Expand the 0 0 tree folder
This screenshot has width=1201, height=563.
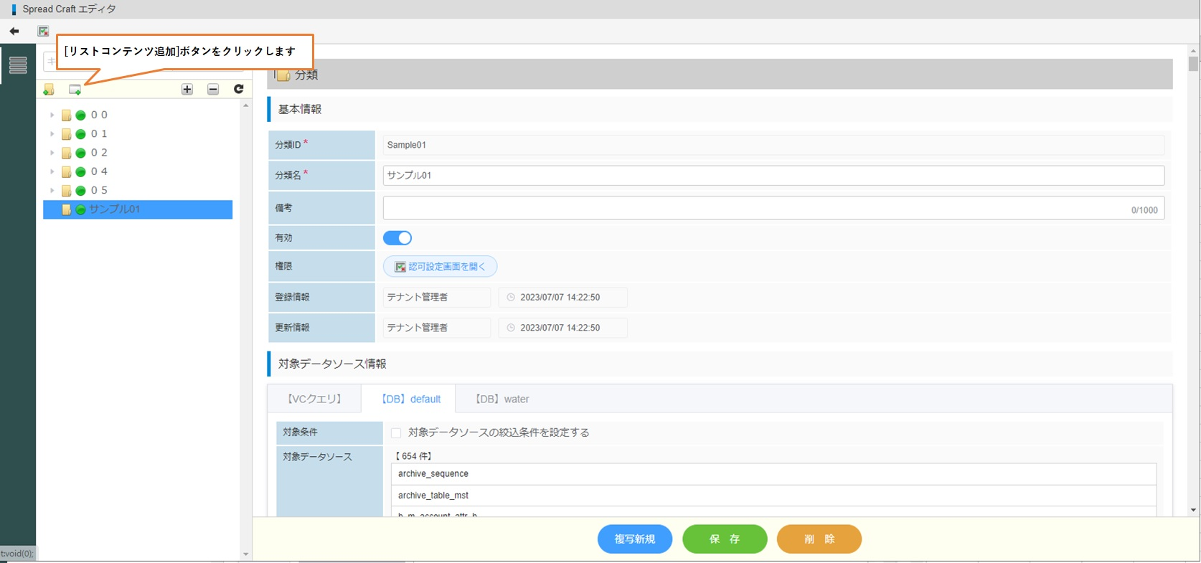[x=52, y=115]
